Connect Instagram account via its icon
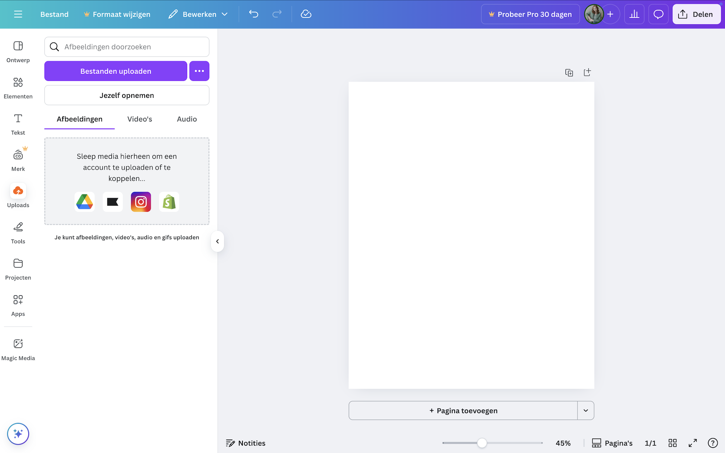 141,202
